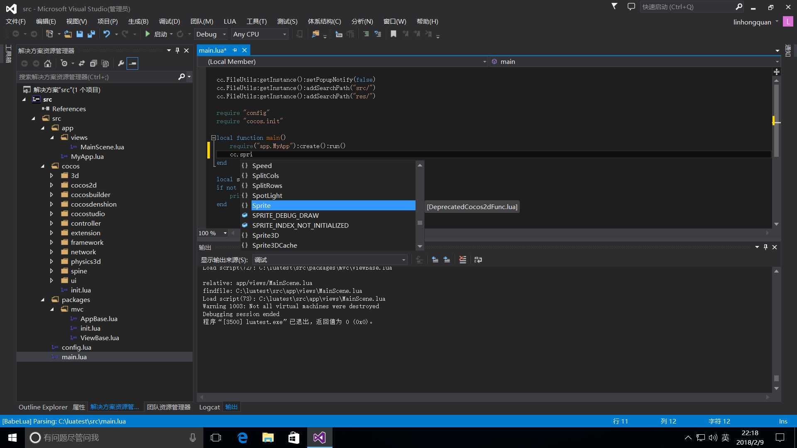The height and width of the screenshot is (448, 797).
Task: Expand the cocos2d folder
Action: click(x=51, y=185)
